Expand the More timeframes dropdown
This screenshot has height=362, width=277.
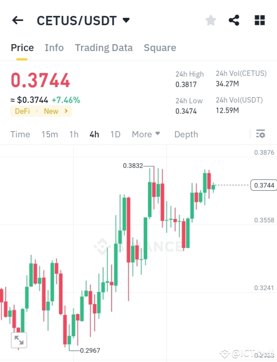[146, 134]
